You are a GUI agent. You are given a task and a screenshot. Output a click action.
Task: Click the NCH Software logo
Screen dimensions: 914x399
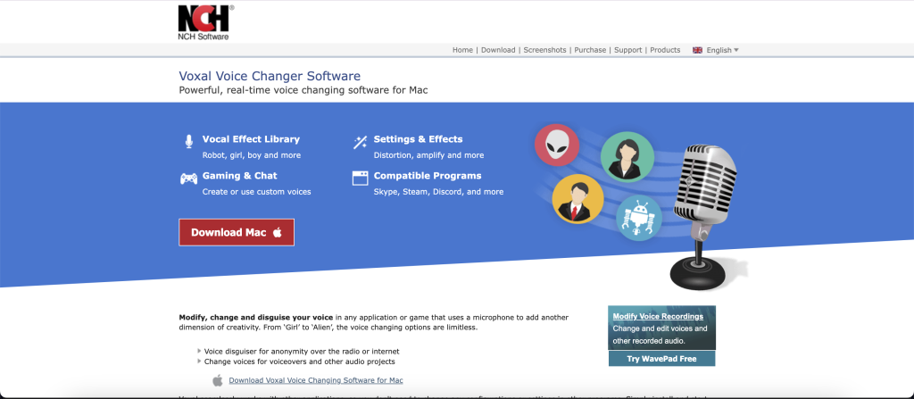coord(206,22)
